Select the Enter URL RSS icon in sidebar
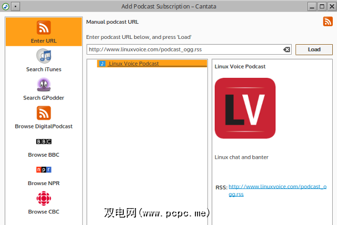The width and height of the screenshot is (337, 225). point(44,27)
